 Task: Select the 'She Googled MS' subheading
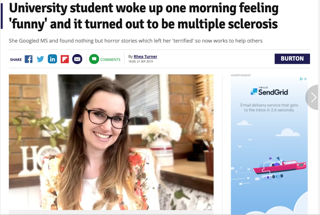click(135, 41)
